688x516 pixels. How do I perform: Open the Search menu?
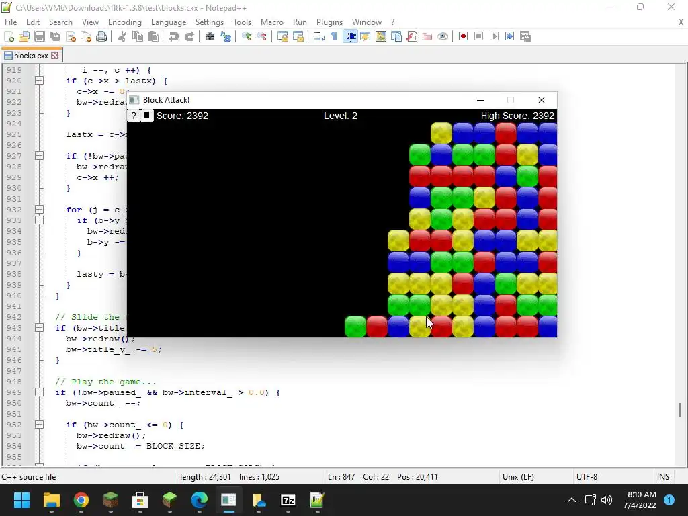(60, 22)
